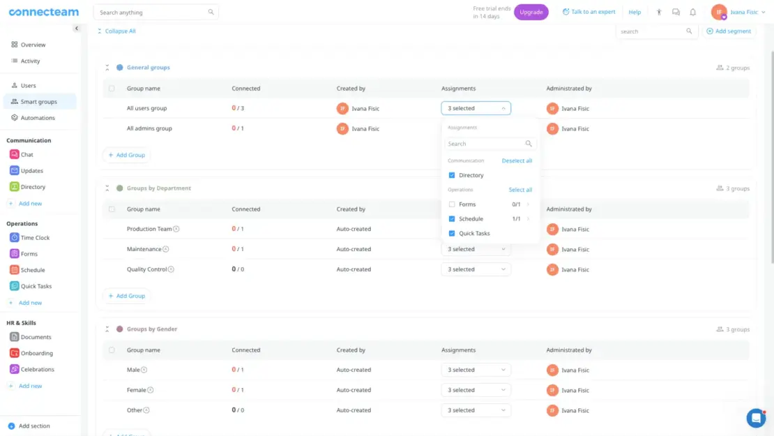
Task: Open the Chat app icon in sidebar
Action: (15, 155)
